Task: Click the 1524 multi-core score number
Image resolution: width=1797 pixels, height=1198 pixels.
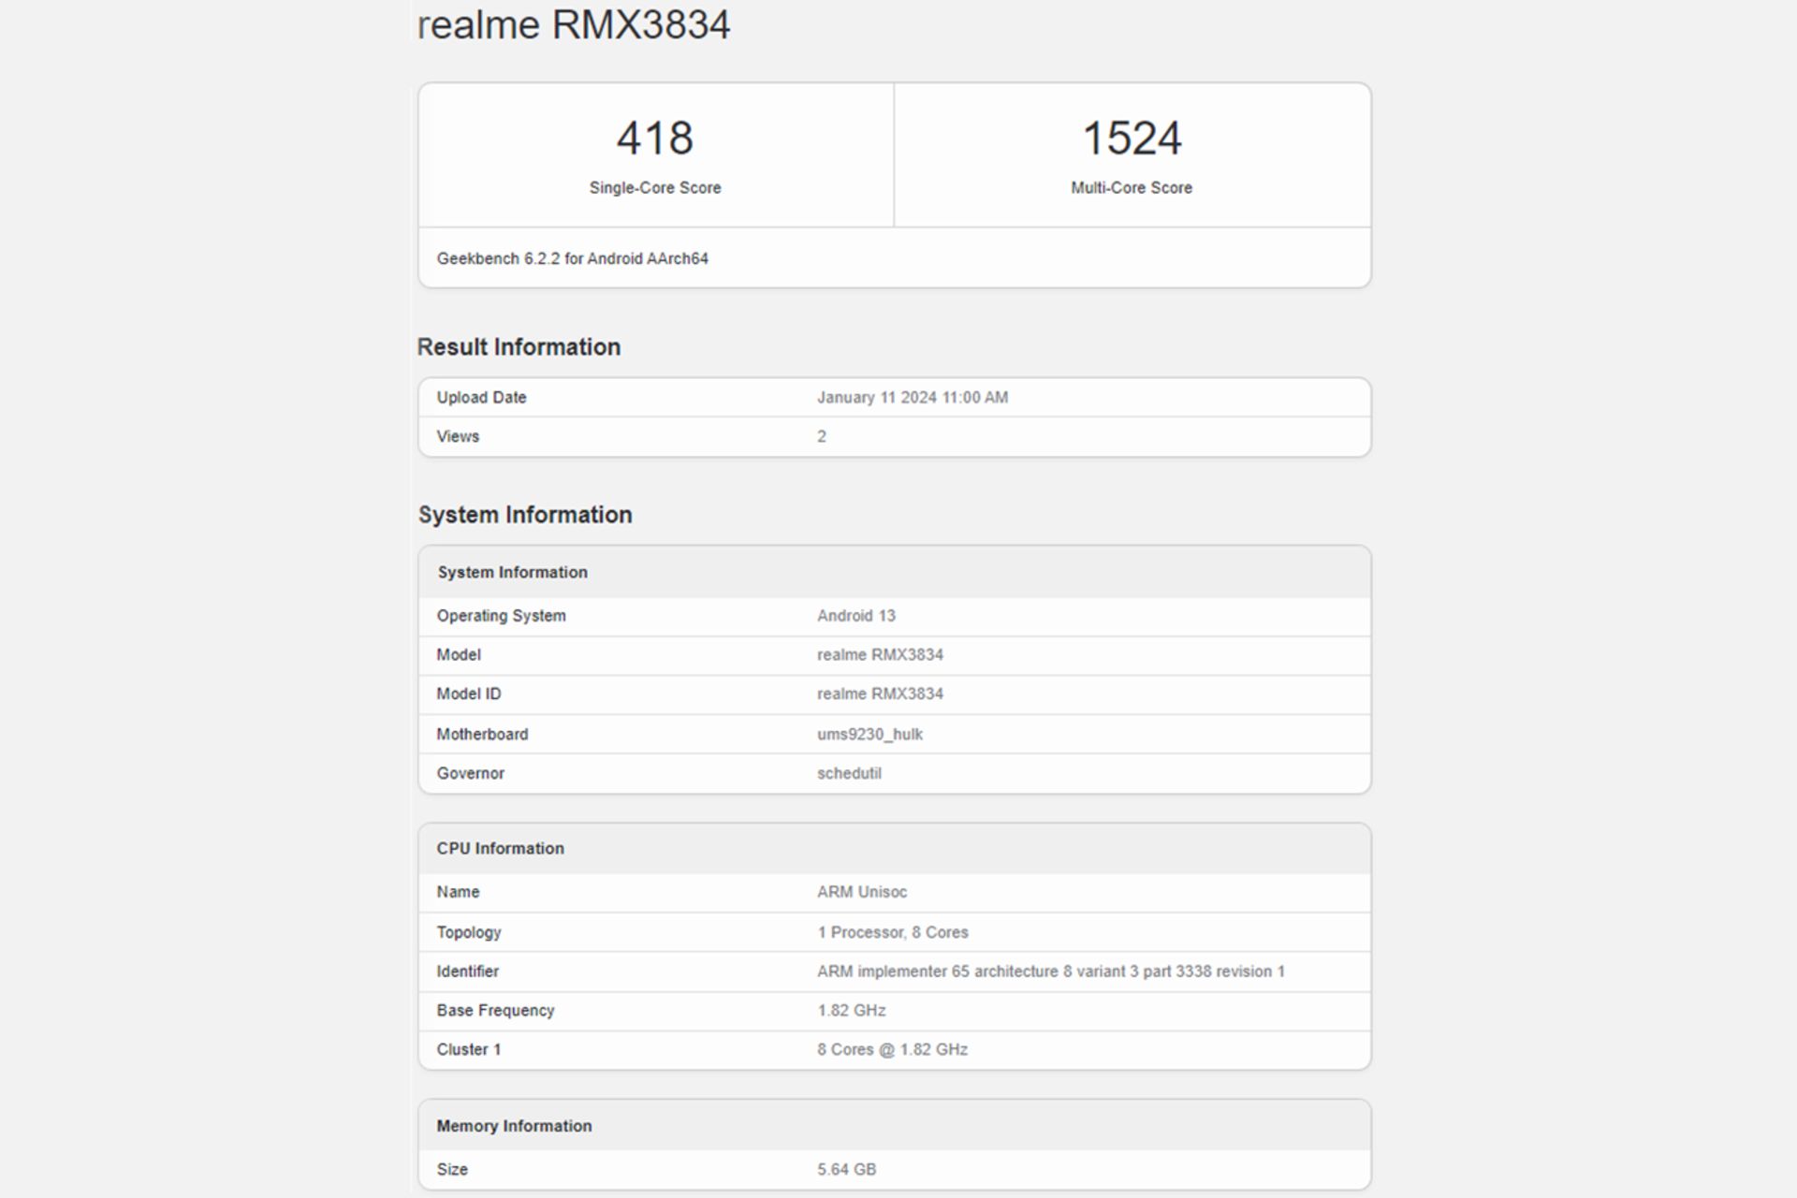Action: 1131,139
